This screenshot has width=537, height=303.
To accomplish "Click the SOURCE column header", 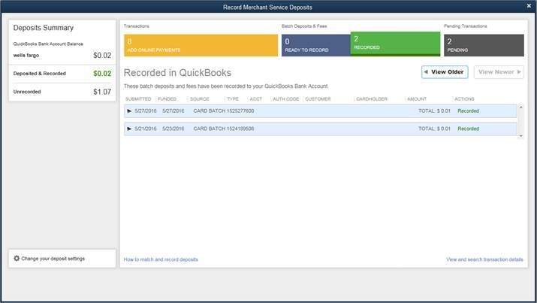I will point(199,99).
